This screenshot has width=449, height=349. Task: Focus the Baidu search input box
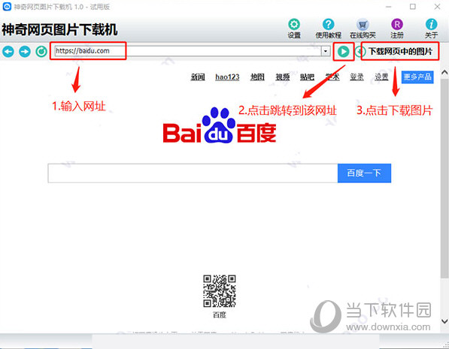click(x=193, y=173)
